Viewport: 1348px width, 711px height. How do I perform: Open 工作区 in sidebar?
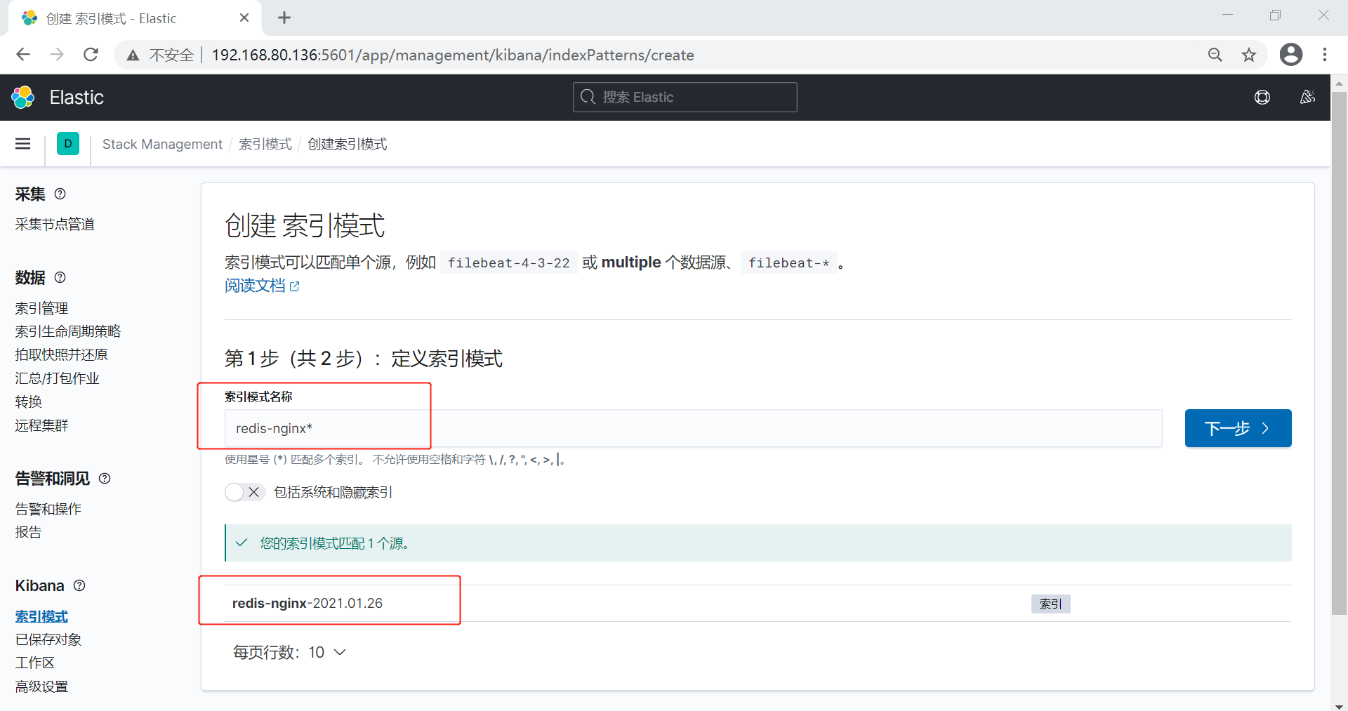click(x=35, y=663)
